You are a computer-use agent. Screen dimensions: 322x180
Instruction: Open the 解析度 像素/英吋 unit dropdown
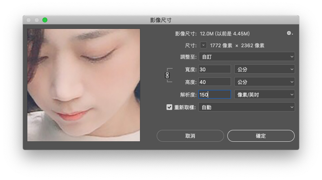[x=264, y=94]
